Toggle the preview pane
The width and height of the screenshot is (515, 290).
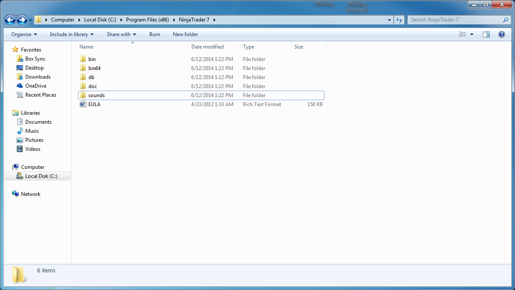(x=486, y=34)
